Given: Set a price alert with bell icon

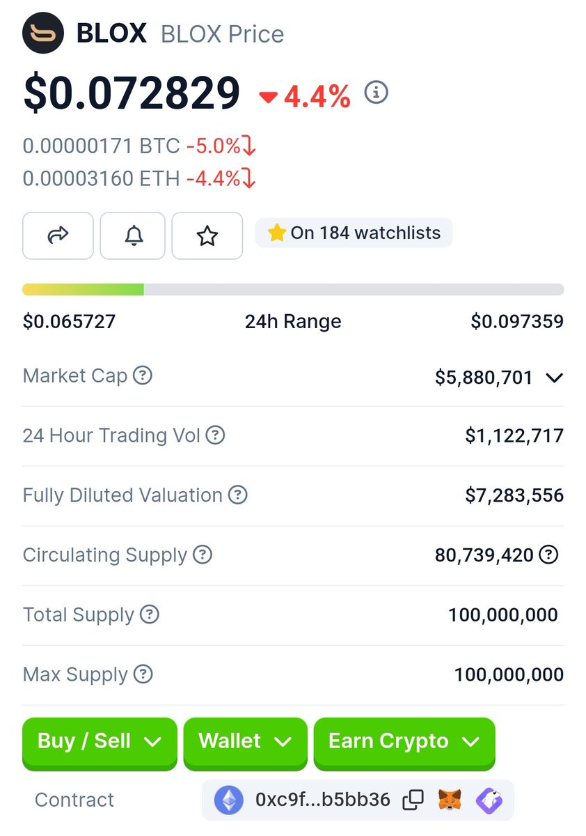Looking at the screenshot, I should coord(133,235).
